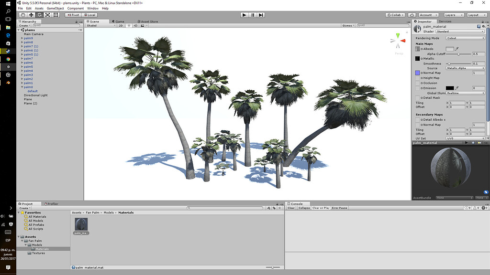Click the white Albedo color swatch
Image resolution: width=490 pixels, height=275 pixels.
click(x=450, y=49)
